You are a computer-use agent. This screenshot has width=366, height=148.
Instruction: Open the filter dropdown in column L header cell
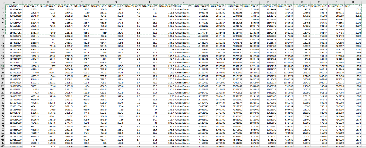pos(207,5)
